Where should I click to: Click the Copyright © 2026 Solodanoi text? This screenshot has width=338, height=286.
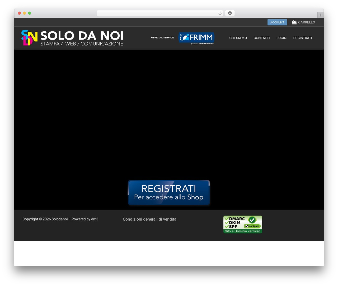tap(45, 219)
